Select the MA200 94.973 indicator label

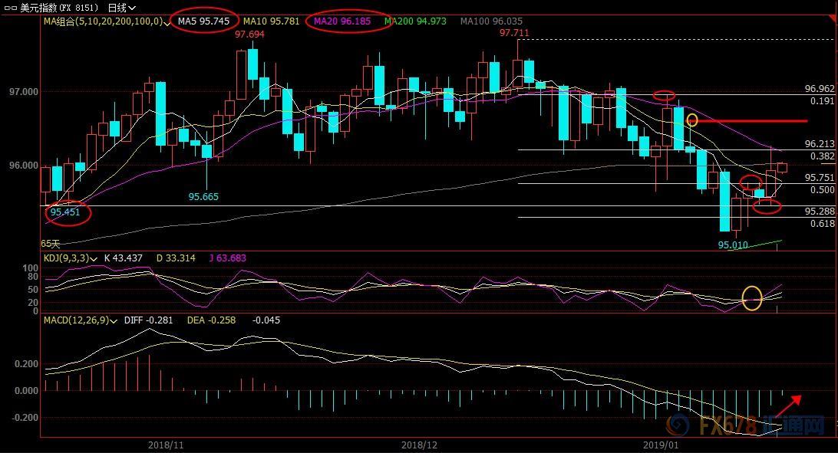[414, 21]
